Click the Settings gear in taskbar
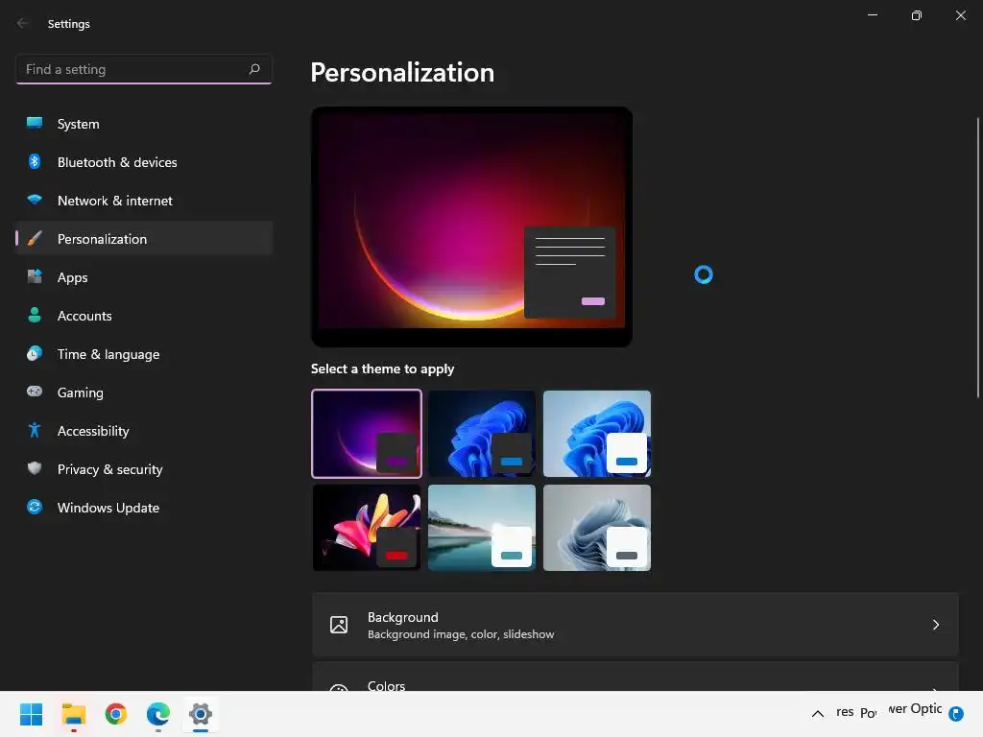This screenshot has width=983, height=737. pos(201,714)
